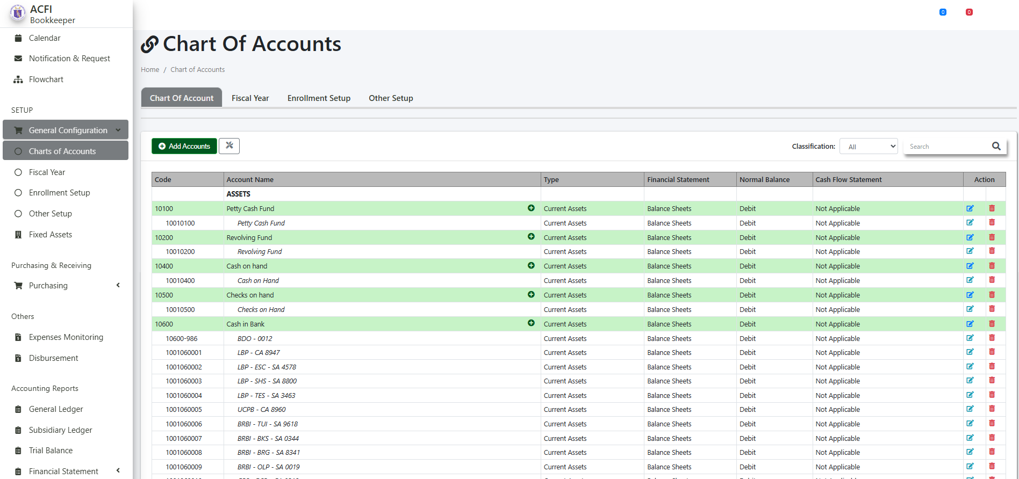The height and width of the screenshot is (479, 1019).
Task: Click the tools icon beside Add Accounts
Action: point(229,146)
